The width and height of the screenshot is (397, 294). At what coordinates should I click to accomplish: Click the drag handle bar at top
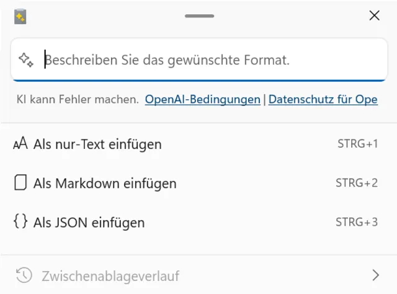coord(199,16)
